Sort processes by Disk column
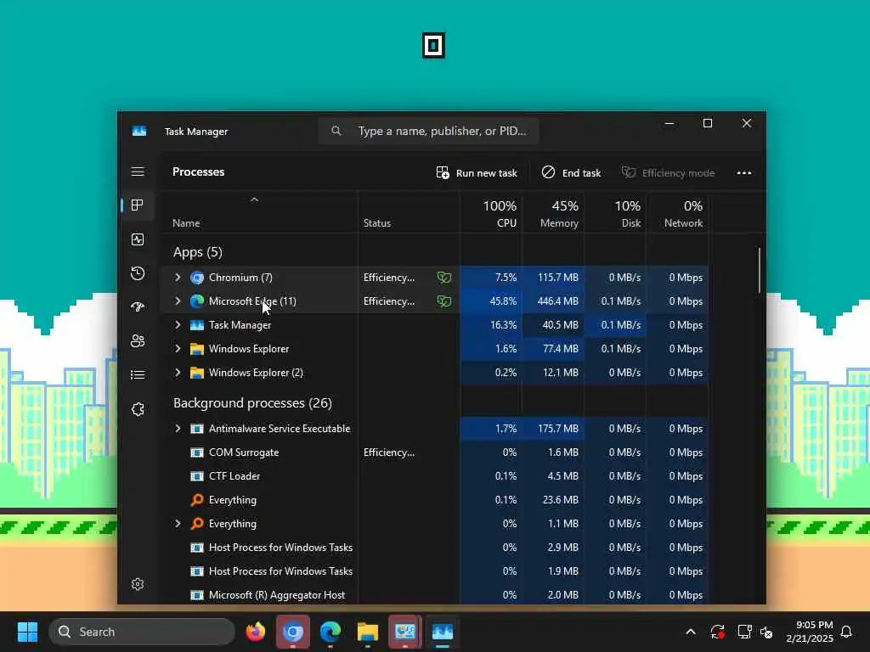The image size is (870, 652). 615,213
